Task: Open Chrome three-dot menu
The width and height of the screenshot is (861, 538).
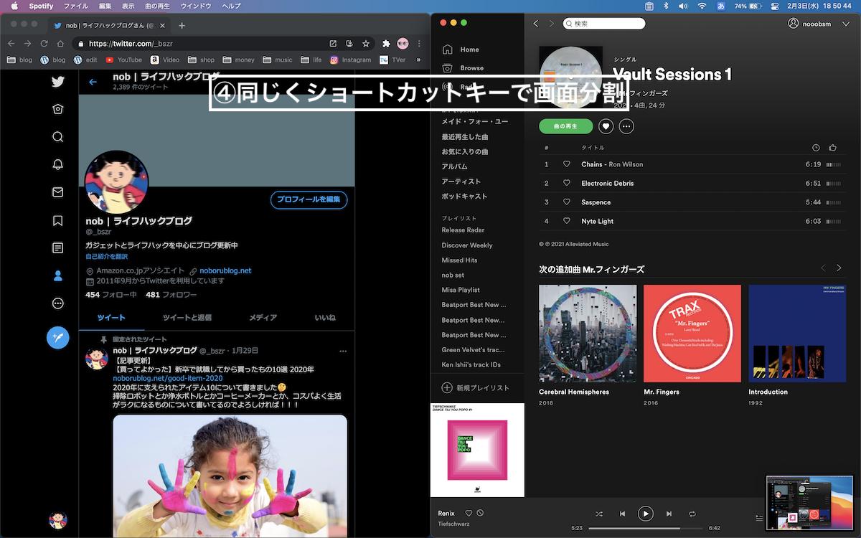Action: [x=419, y=43]
